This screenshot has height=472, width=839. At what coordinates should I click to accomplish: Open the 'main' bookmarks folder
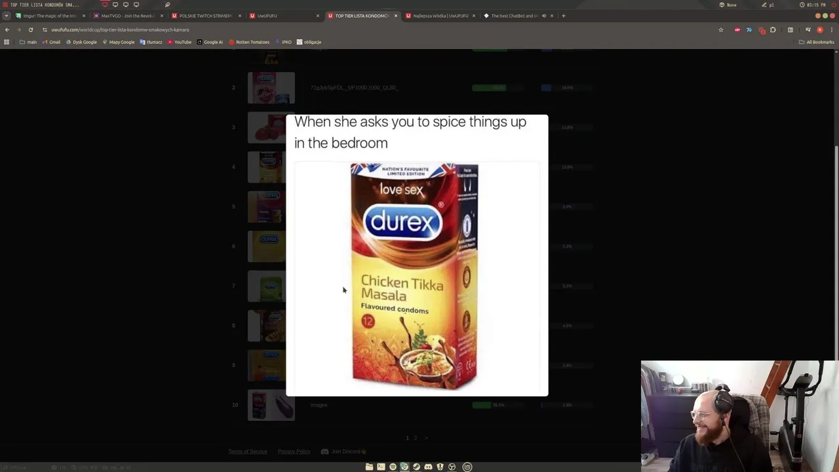pyautogui.click(x=28, y=42)
